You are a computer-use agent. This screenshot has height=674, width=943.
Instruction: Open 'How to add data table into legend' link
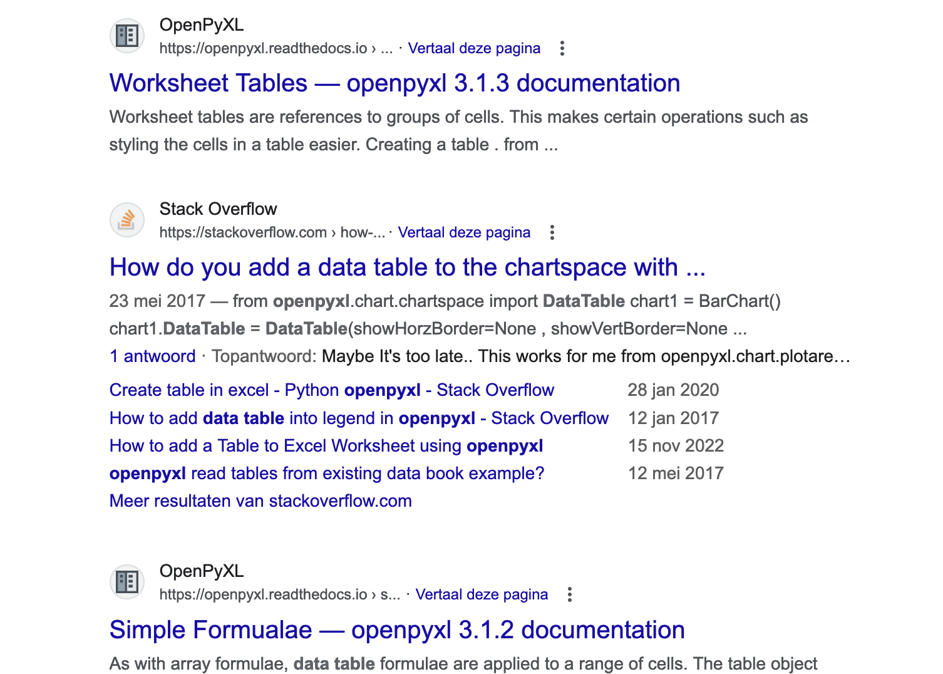click(x=359, y=418)
